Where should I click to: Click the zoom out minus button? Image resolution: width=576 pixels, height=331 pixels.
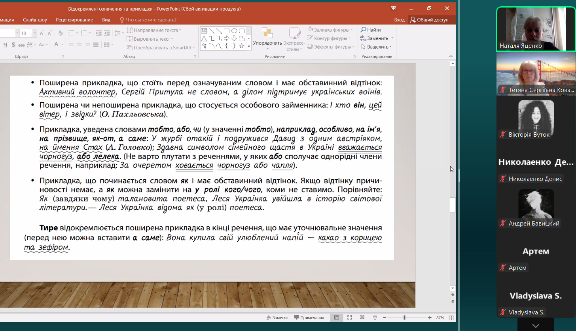(384, 318)
